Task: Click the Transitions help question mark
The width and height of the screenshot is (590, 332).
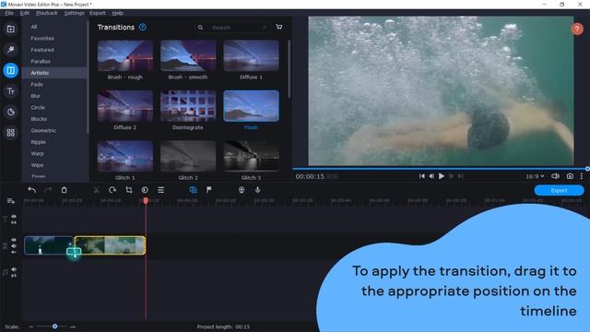Action: pos(143,27)
